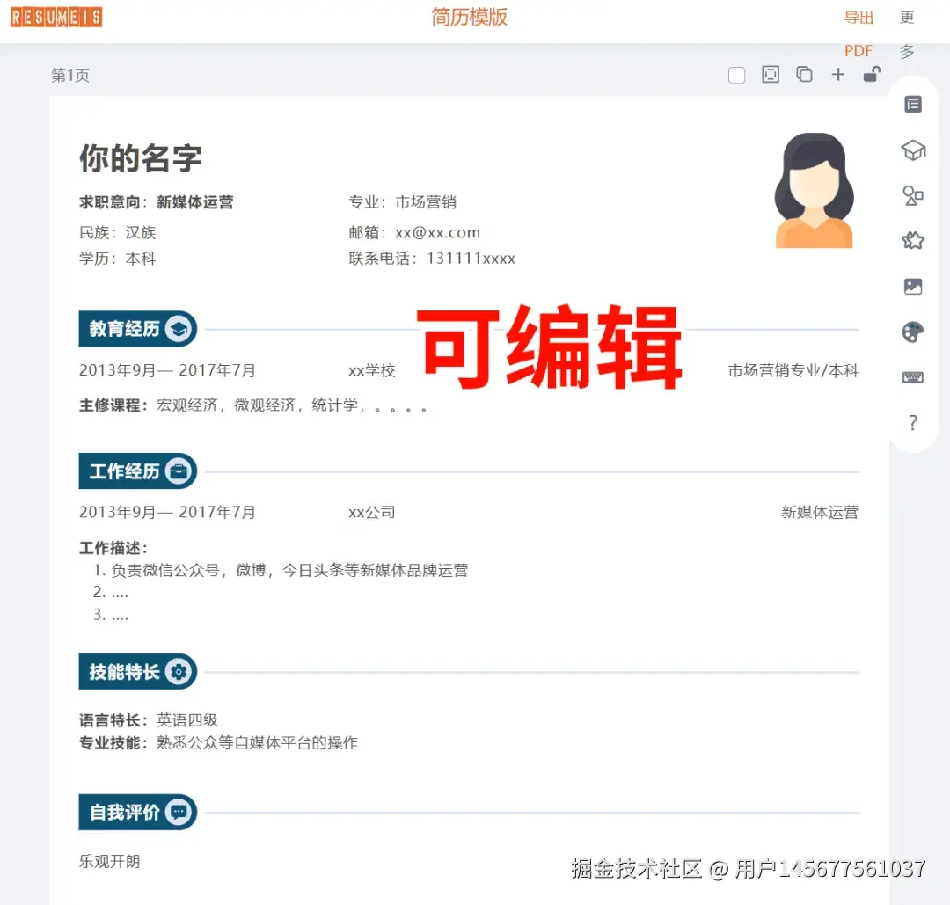Select the keyboard shortcuts icon in sidebar
Image resolution: width=950 pixels, height=905 pixels.
click(912, 376)
